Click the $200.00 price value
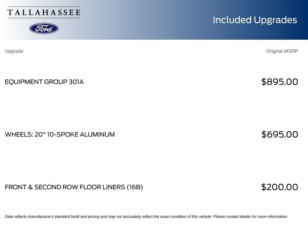Viewport: 308px width, 231px height. [280, 187]
